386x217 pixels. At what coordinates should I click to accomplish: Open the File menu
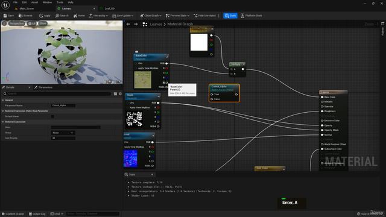[x=15, y=2]
